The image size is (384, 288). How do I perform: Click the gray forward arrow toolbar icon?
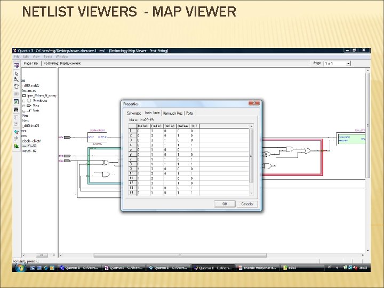click(16, 138)
